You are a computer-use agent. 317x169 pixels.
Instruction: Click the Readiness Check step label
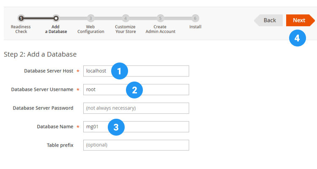tap(21, 29)
